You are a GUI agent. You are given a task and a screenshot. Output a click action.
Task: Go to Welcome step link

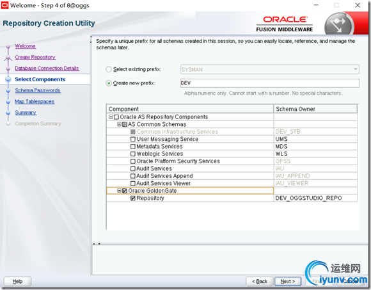click(26, 46)
